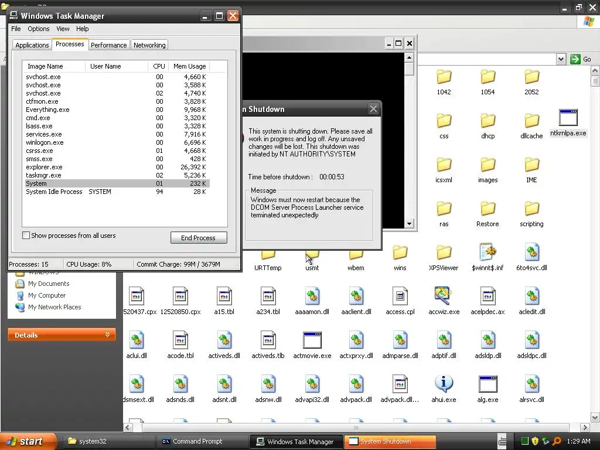Open the 1042 folder icon
This screenshot has height=450, width=600.
444,77
